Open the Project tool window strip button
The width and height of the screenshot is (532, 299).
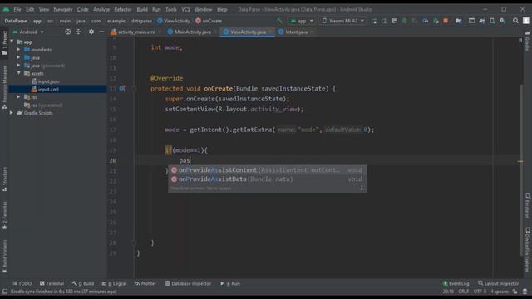(4, 42)
